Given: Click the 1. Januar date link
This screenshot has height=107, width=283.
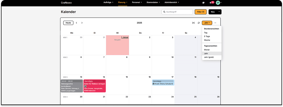Looking at the screenshot, I should 125,37.
